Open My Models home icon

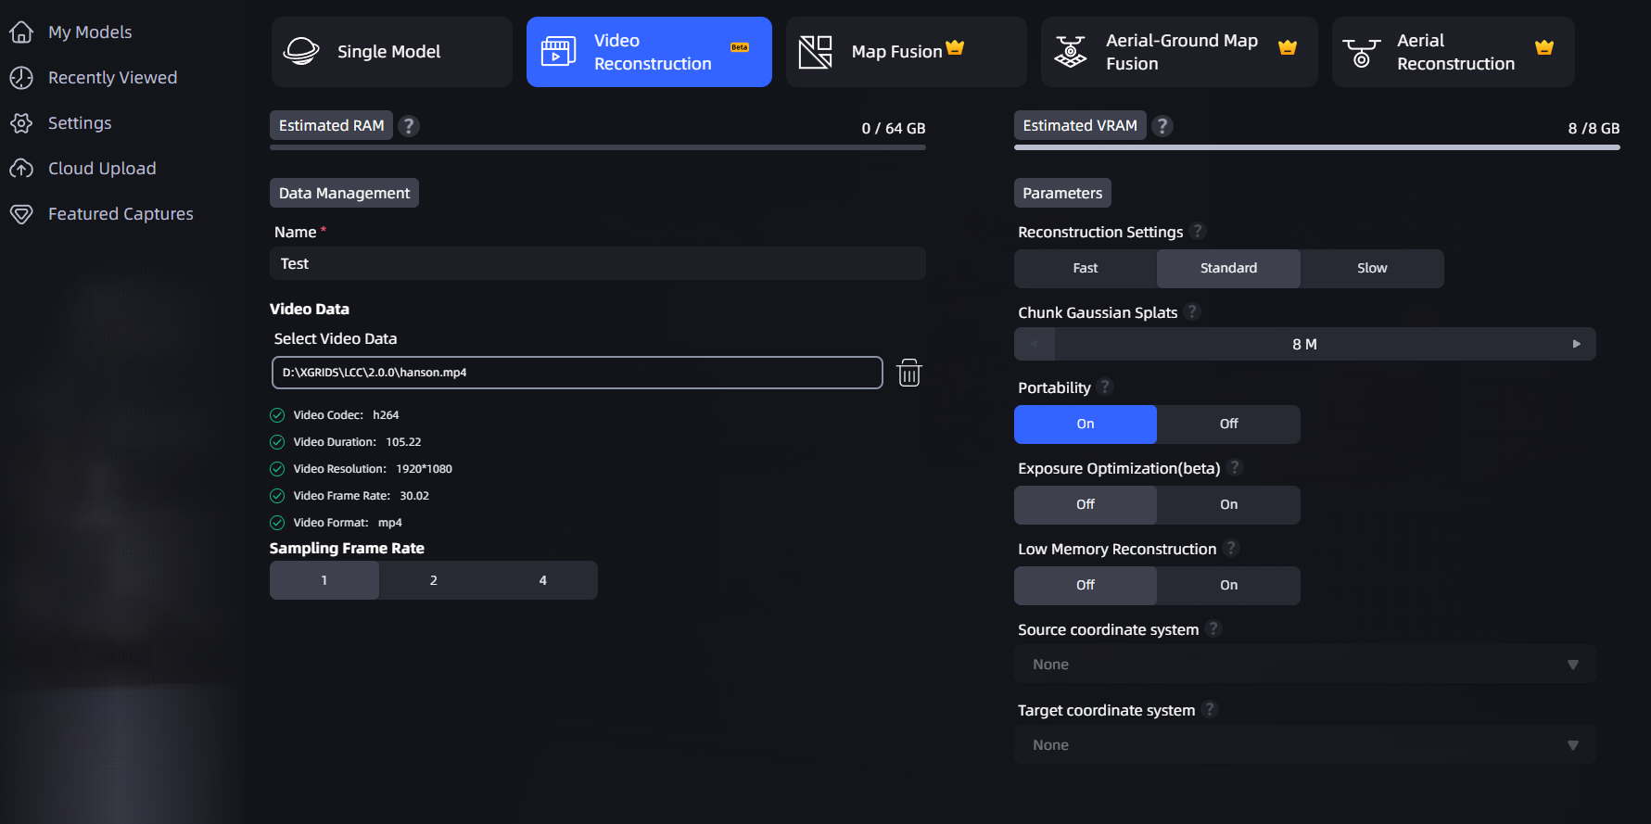pyautogui.click(x=21, y=32)
